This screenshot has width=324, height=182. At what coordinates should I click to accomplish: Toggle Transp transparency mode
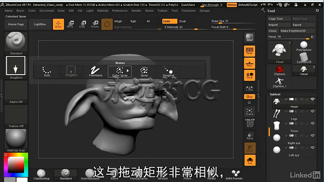[250, 136]
